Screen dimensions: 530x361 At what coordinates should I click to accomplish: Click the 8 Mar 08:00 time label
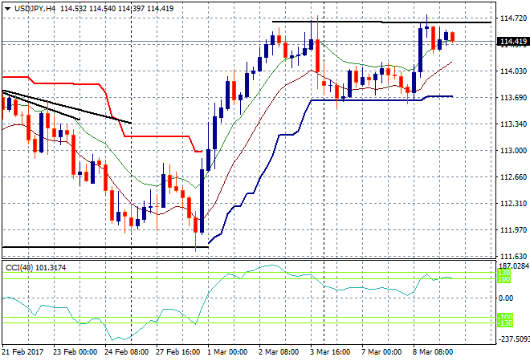433,352
